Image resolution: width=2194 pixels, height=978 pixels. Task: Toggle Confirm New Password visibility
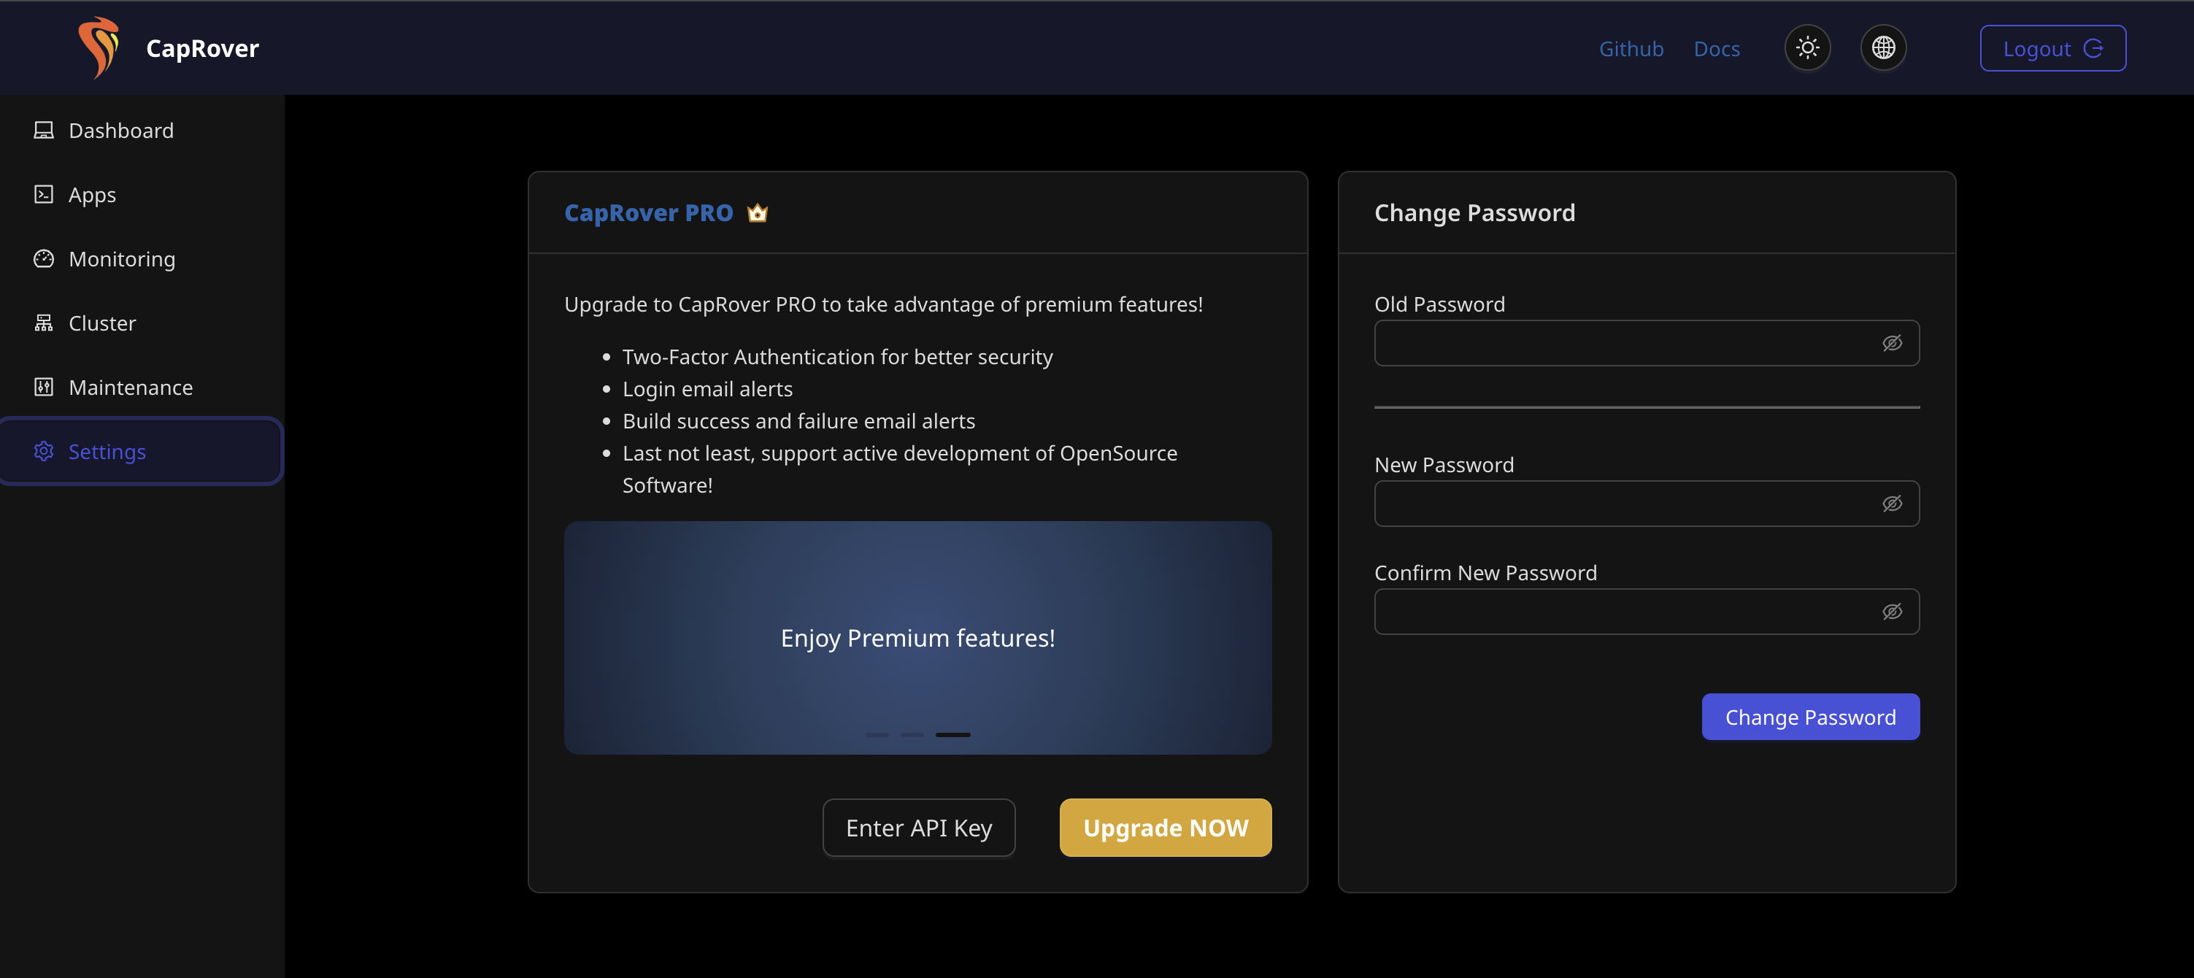(1892, 612)
